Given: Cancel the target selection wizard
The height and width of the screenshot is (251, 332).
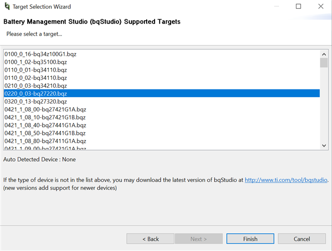Looking at the screenshot, I should click(x=302, y=239).
